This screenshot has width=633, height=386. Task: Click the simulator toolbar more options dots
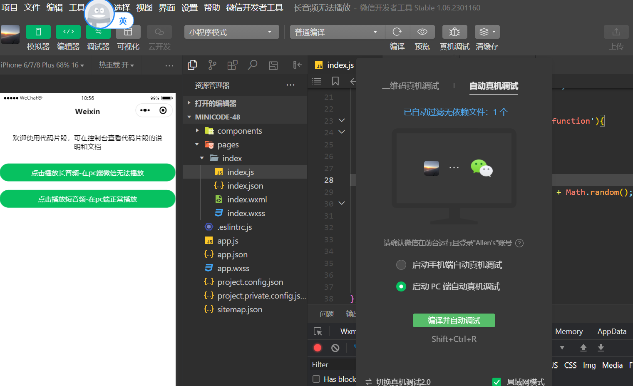(x=169, y=66)
